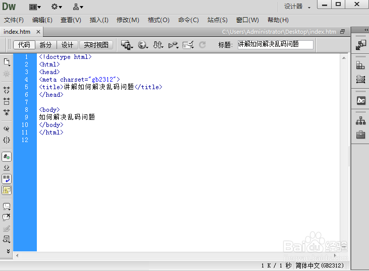Open the 格式(O) menu
Screen dimensions: 369x271
coord(159,20)
